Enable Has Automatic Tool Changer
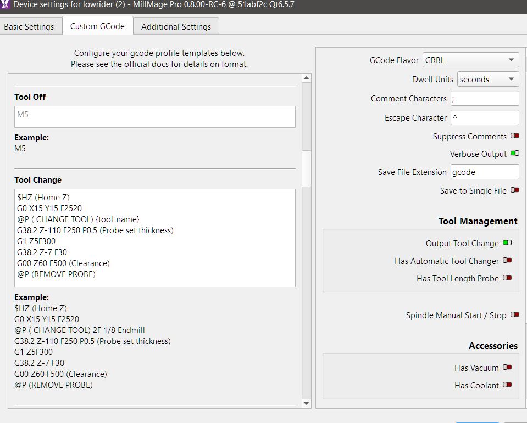Screen dimensions: 527x423 click(507, 261)
